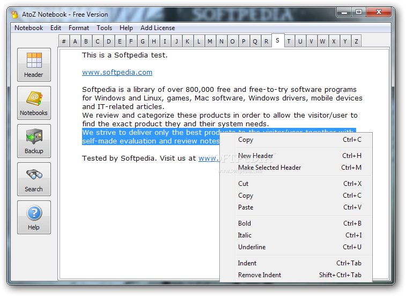Switch to the C tab
The image size is (406, 296).
click(x=98, y=41)
